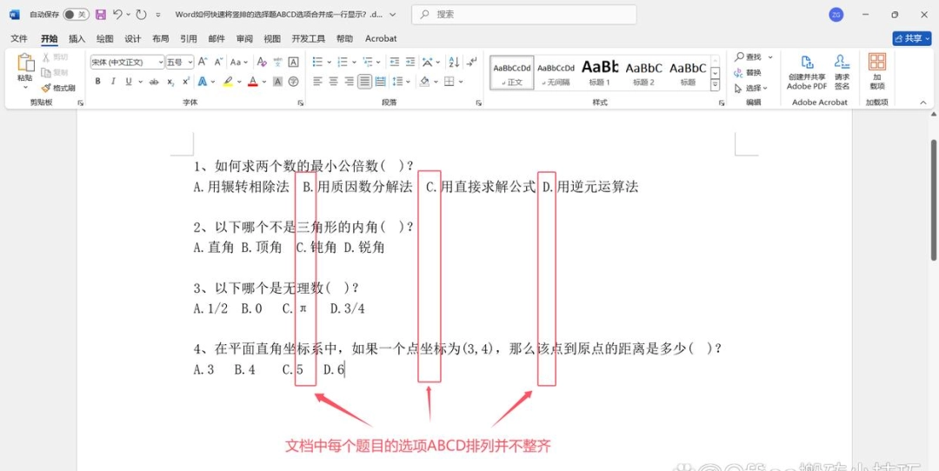The height and width of the screenshot is (471, 939).
Task: Click the Decrease Font Size icon
Action: coord(219,62)
